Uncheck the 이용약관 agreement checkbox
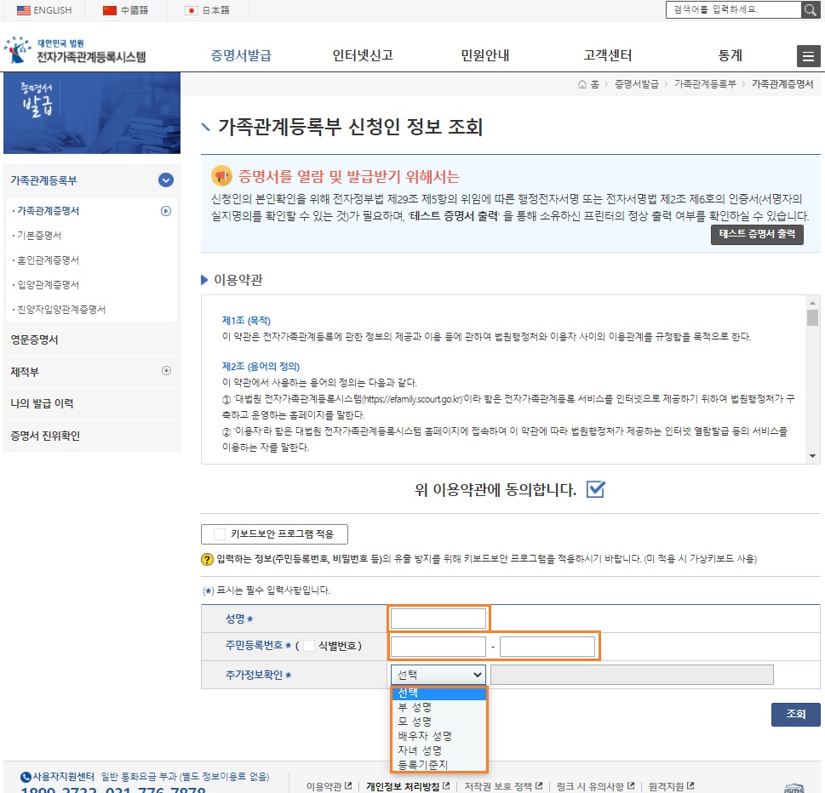Image resolution: width=825 pixels, height=793 pixels. (596, 489)
